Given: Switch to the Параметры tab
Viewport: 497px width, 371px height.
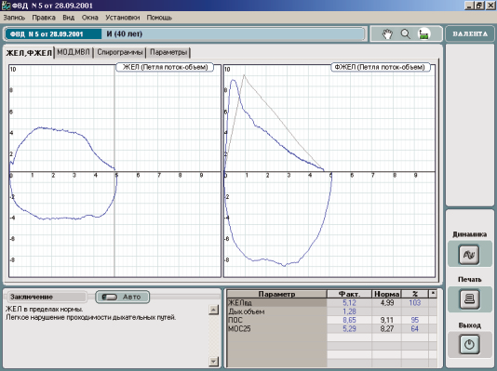Looking at the screenshot, I should click(x=168, y=52).
